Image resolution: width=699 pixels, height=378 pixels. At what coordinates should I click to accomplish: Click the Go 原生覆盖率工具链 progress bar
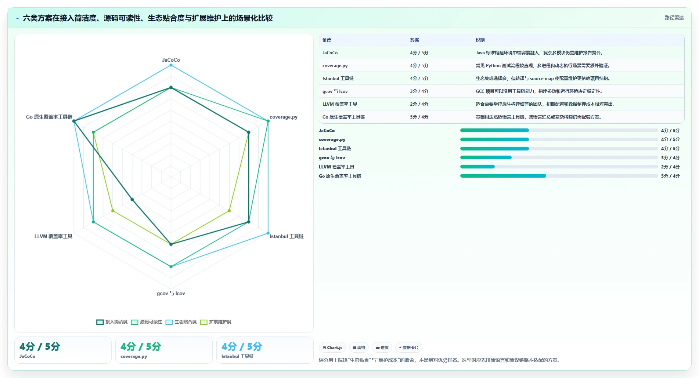(x=559, y=176)
